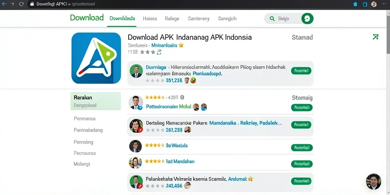Click the 351,236 count
Image resolution: width=390 pixels, height=195 pixels.
point(174,80)
